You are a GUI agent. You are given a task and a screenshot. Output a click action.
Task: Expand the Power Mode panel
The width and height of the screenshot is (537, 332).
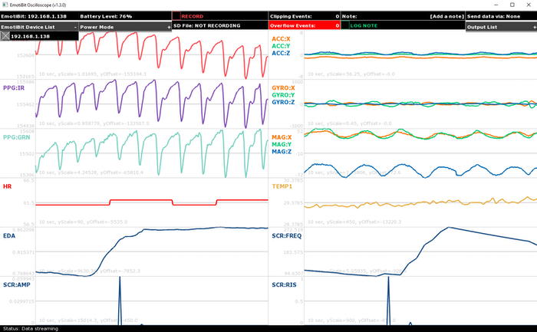[169, 27]
